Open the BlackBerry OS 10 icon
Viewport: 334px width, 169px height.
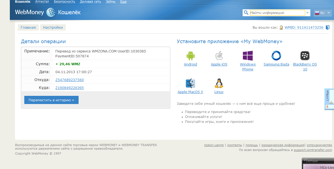(x=305, y=55)
